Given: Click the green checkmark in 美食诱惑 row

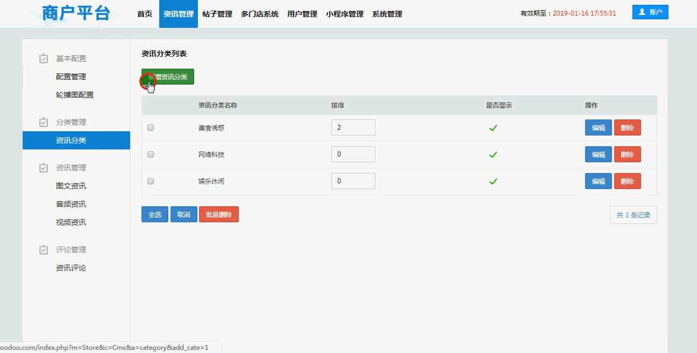Looking at the screenshot, I should [x=493, y=128].
